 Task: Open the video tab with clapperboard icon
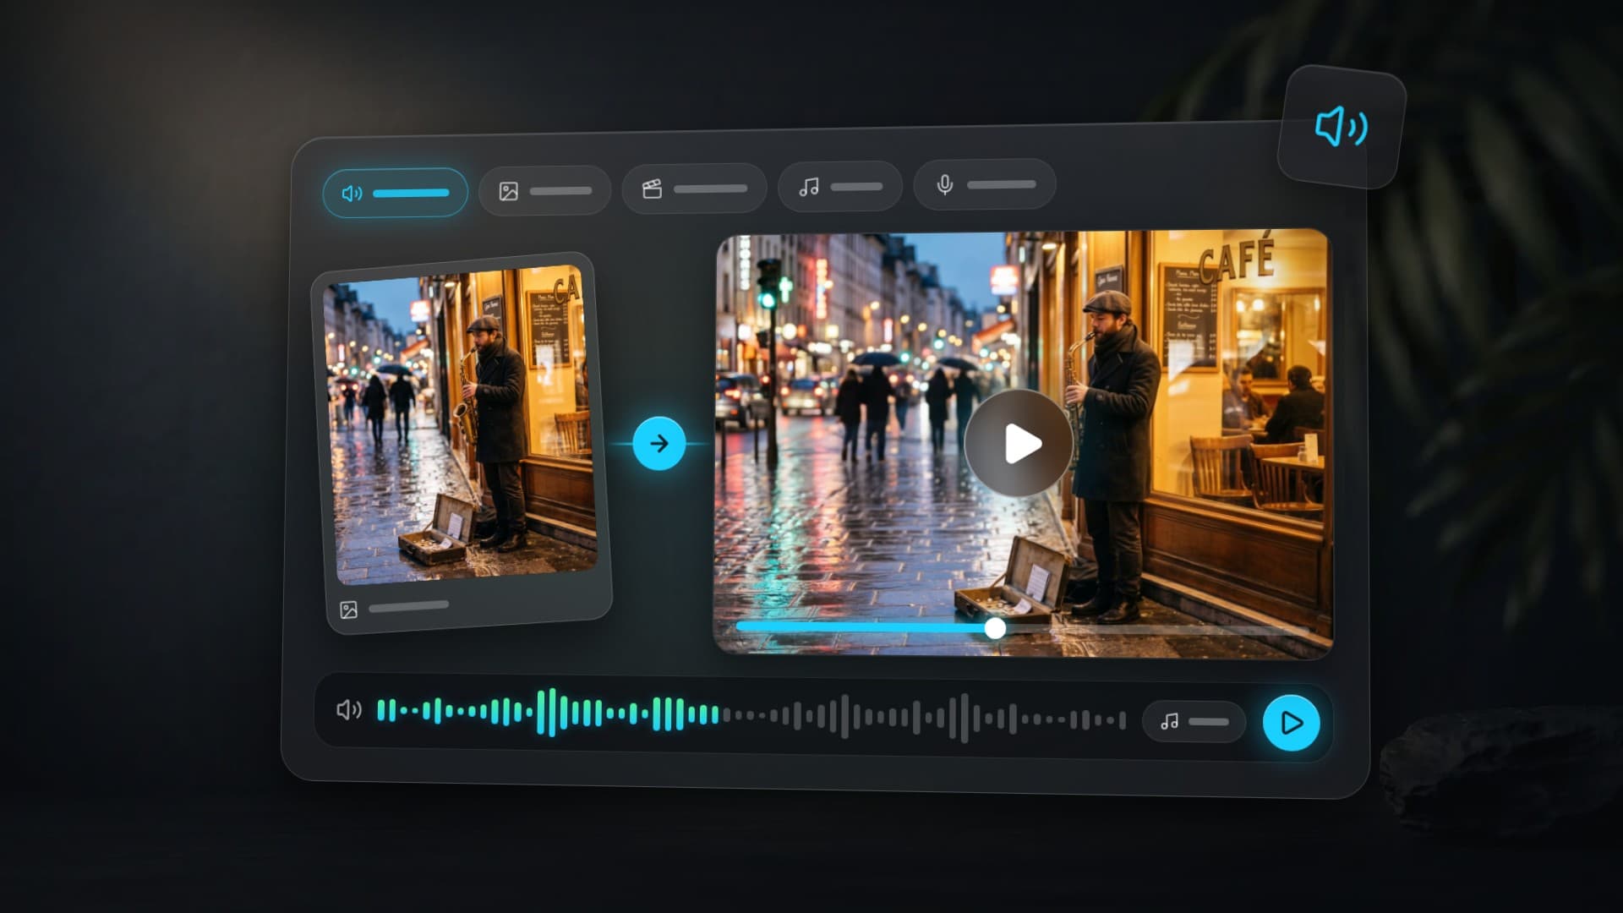pos(694,188)
